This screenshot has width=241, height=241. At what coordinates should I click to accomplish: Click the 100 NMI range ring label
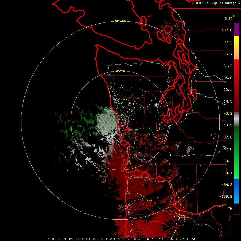click(120, 21)
